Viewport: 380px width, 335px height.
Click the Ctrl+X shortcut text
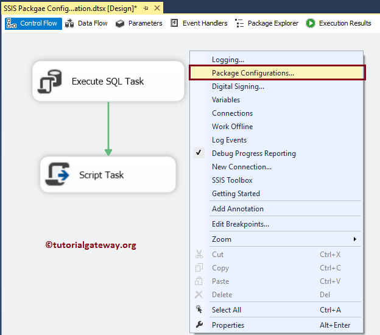330,254
